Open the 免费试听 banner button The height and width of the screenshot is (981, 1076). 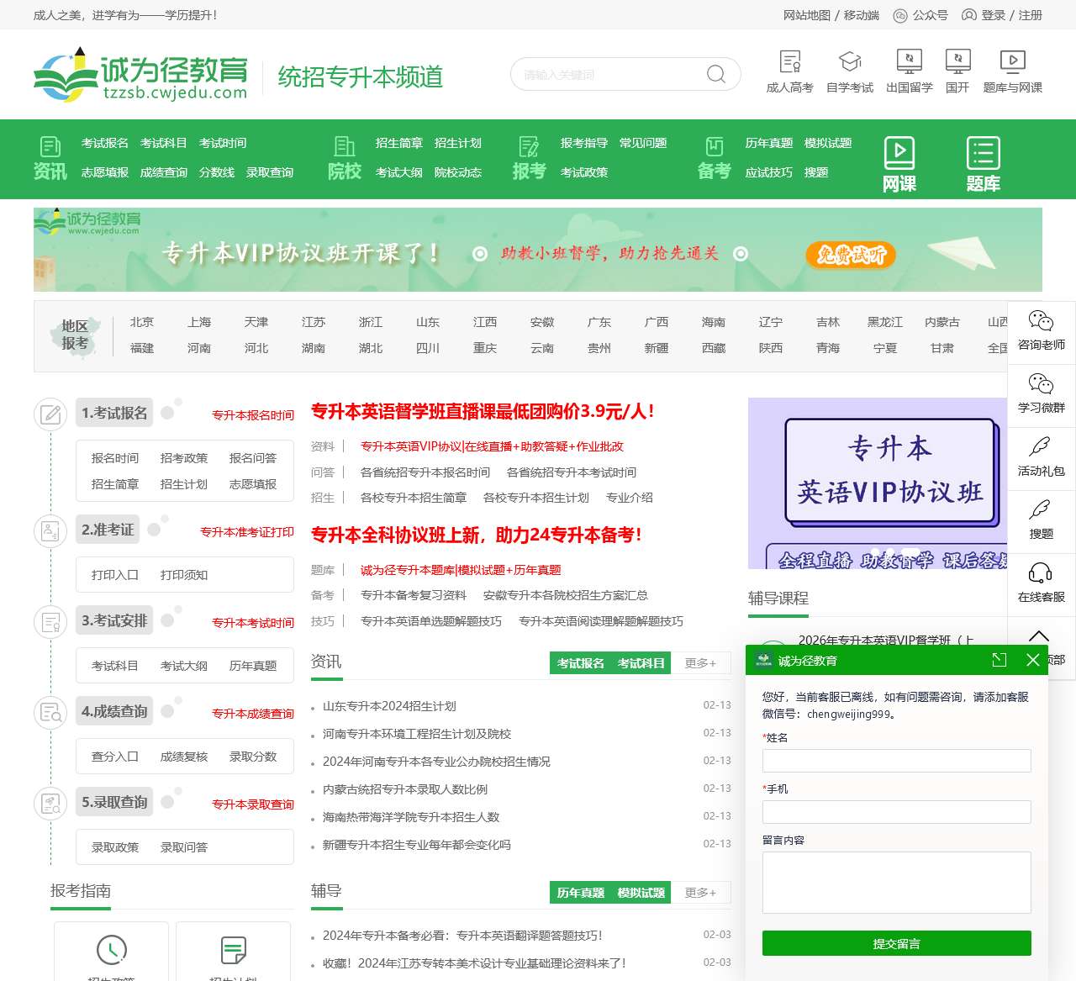pyautogui.click(x=850, y=256)
